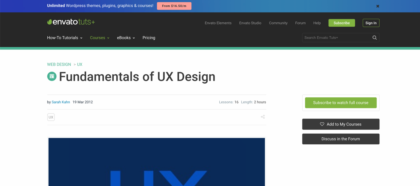Click the course preview video thumbnail

point(157,162)
